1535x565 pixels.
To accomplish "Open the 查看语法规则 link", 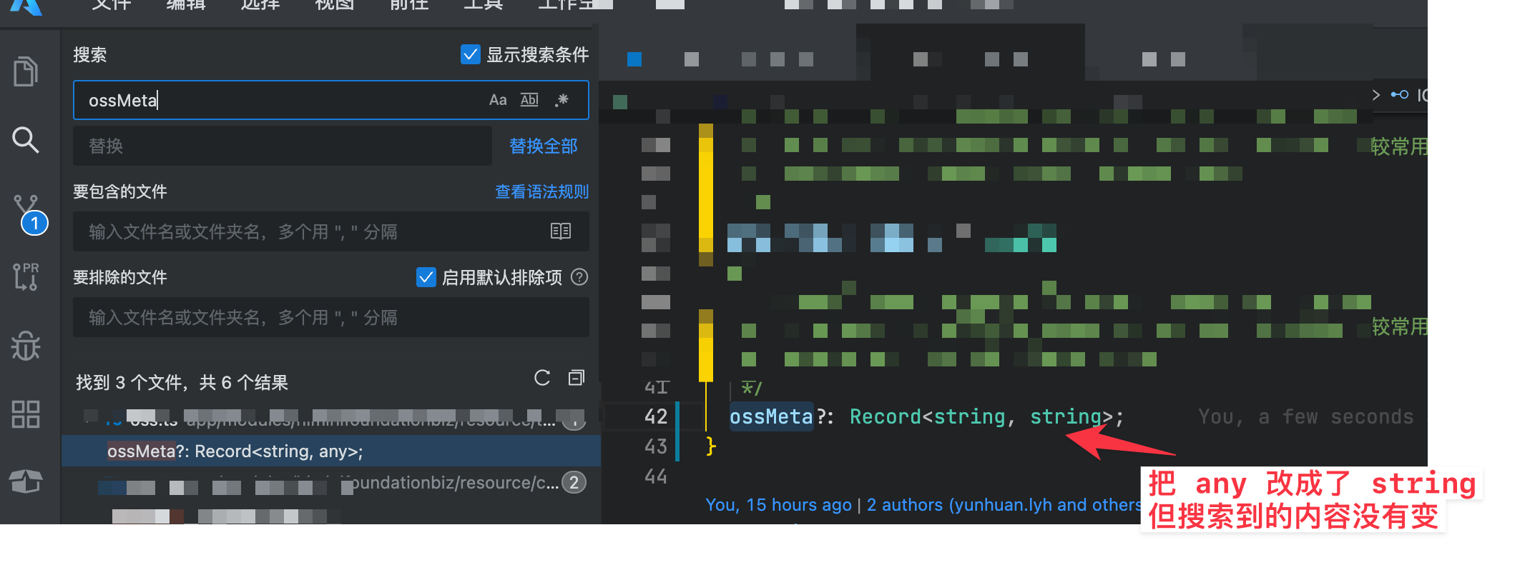I will click(542, 191).
